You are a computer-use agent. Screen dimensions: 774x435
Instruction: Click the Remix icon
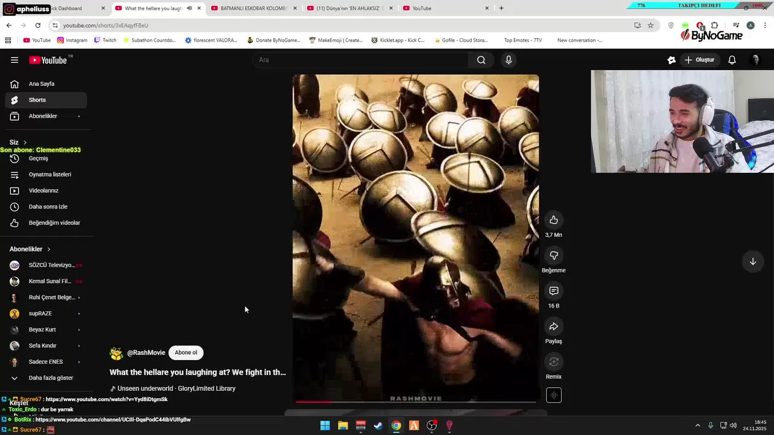tap(553, 362)
